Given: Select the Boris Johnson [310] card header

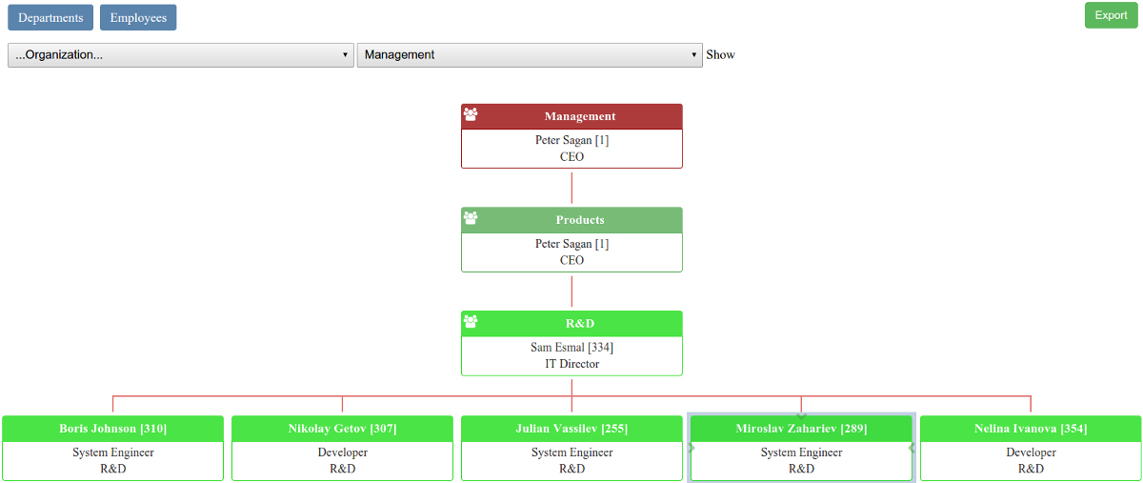Looking at the screenshot, I should 112,429.
